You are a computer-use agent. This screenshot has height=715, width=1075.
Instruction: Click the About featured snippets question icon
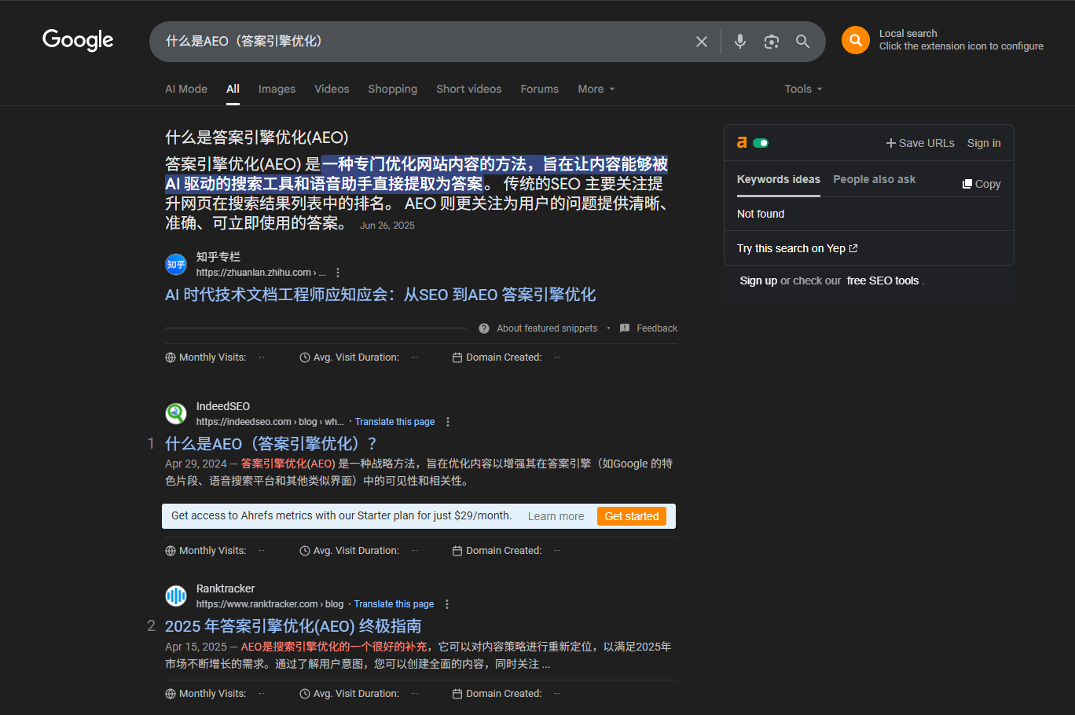[x=484, y=328]
